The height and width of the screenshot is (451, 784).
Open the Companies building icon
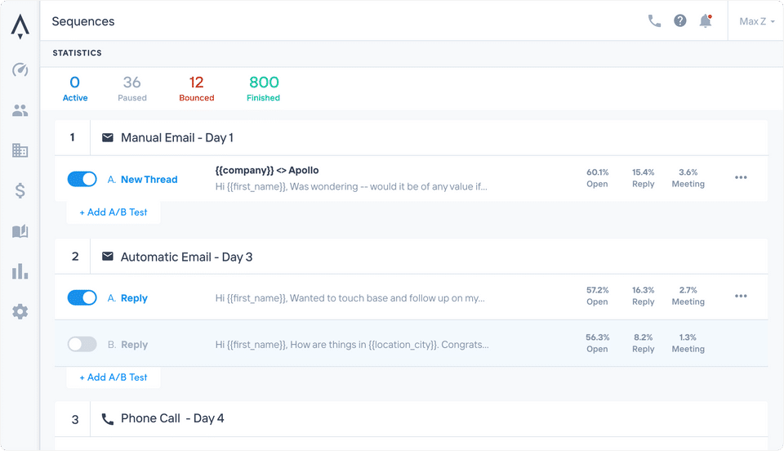(20, 150)
